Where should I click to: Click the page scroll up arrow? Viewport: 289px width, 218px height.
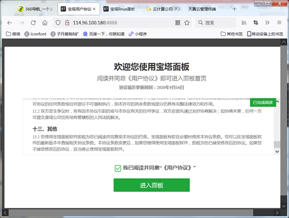point(284,42)
